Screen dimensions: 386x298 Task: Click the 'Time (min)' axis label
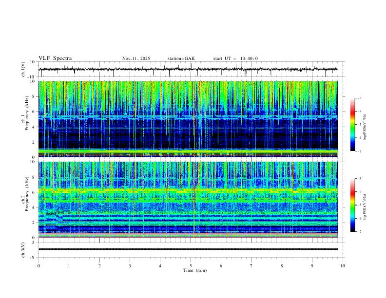(x=195, y=270)
